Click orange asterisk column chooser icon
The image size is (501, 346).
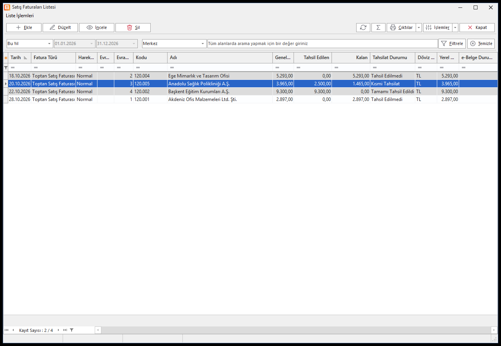[5, 58]
